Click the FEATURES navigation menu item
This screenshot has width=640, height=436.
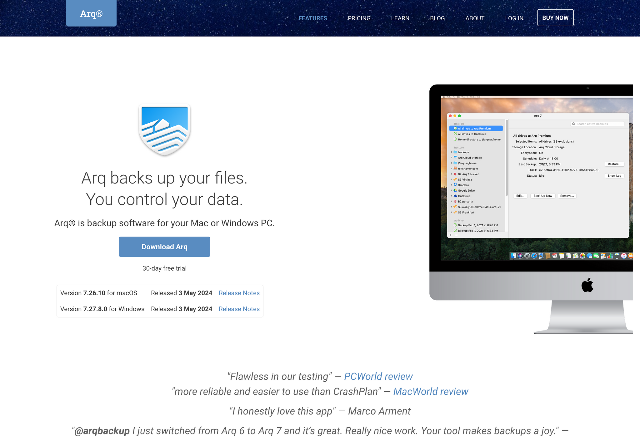pos(313,18)
